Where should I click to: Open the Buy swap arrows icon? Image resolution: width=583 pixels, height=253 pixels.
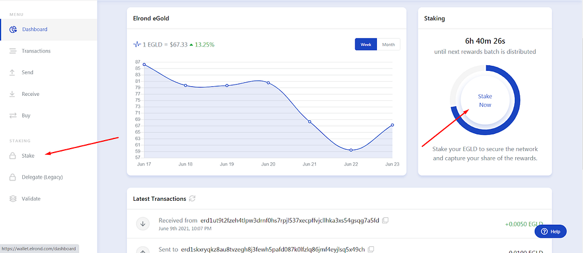[13, 116]
